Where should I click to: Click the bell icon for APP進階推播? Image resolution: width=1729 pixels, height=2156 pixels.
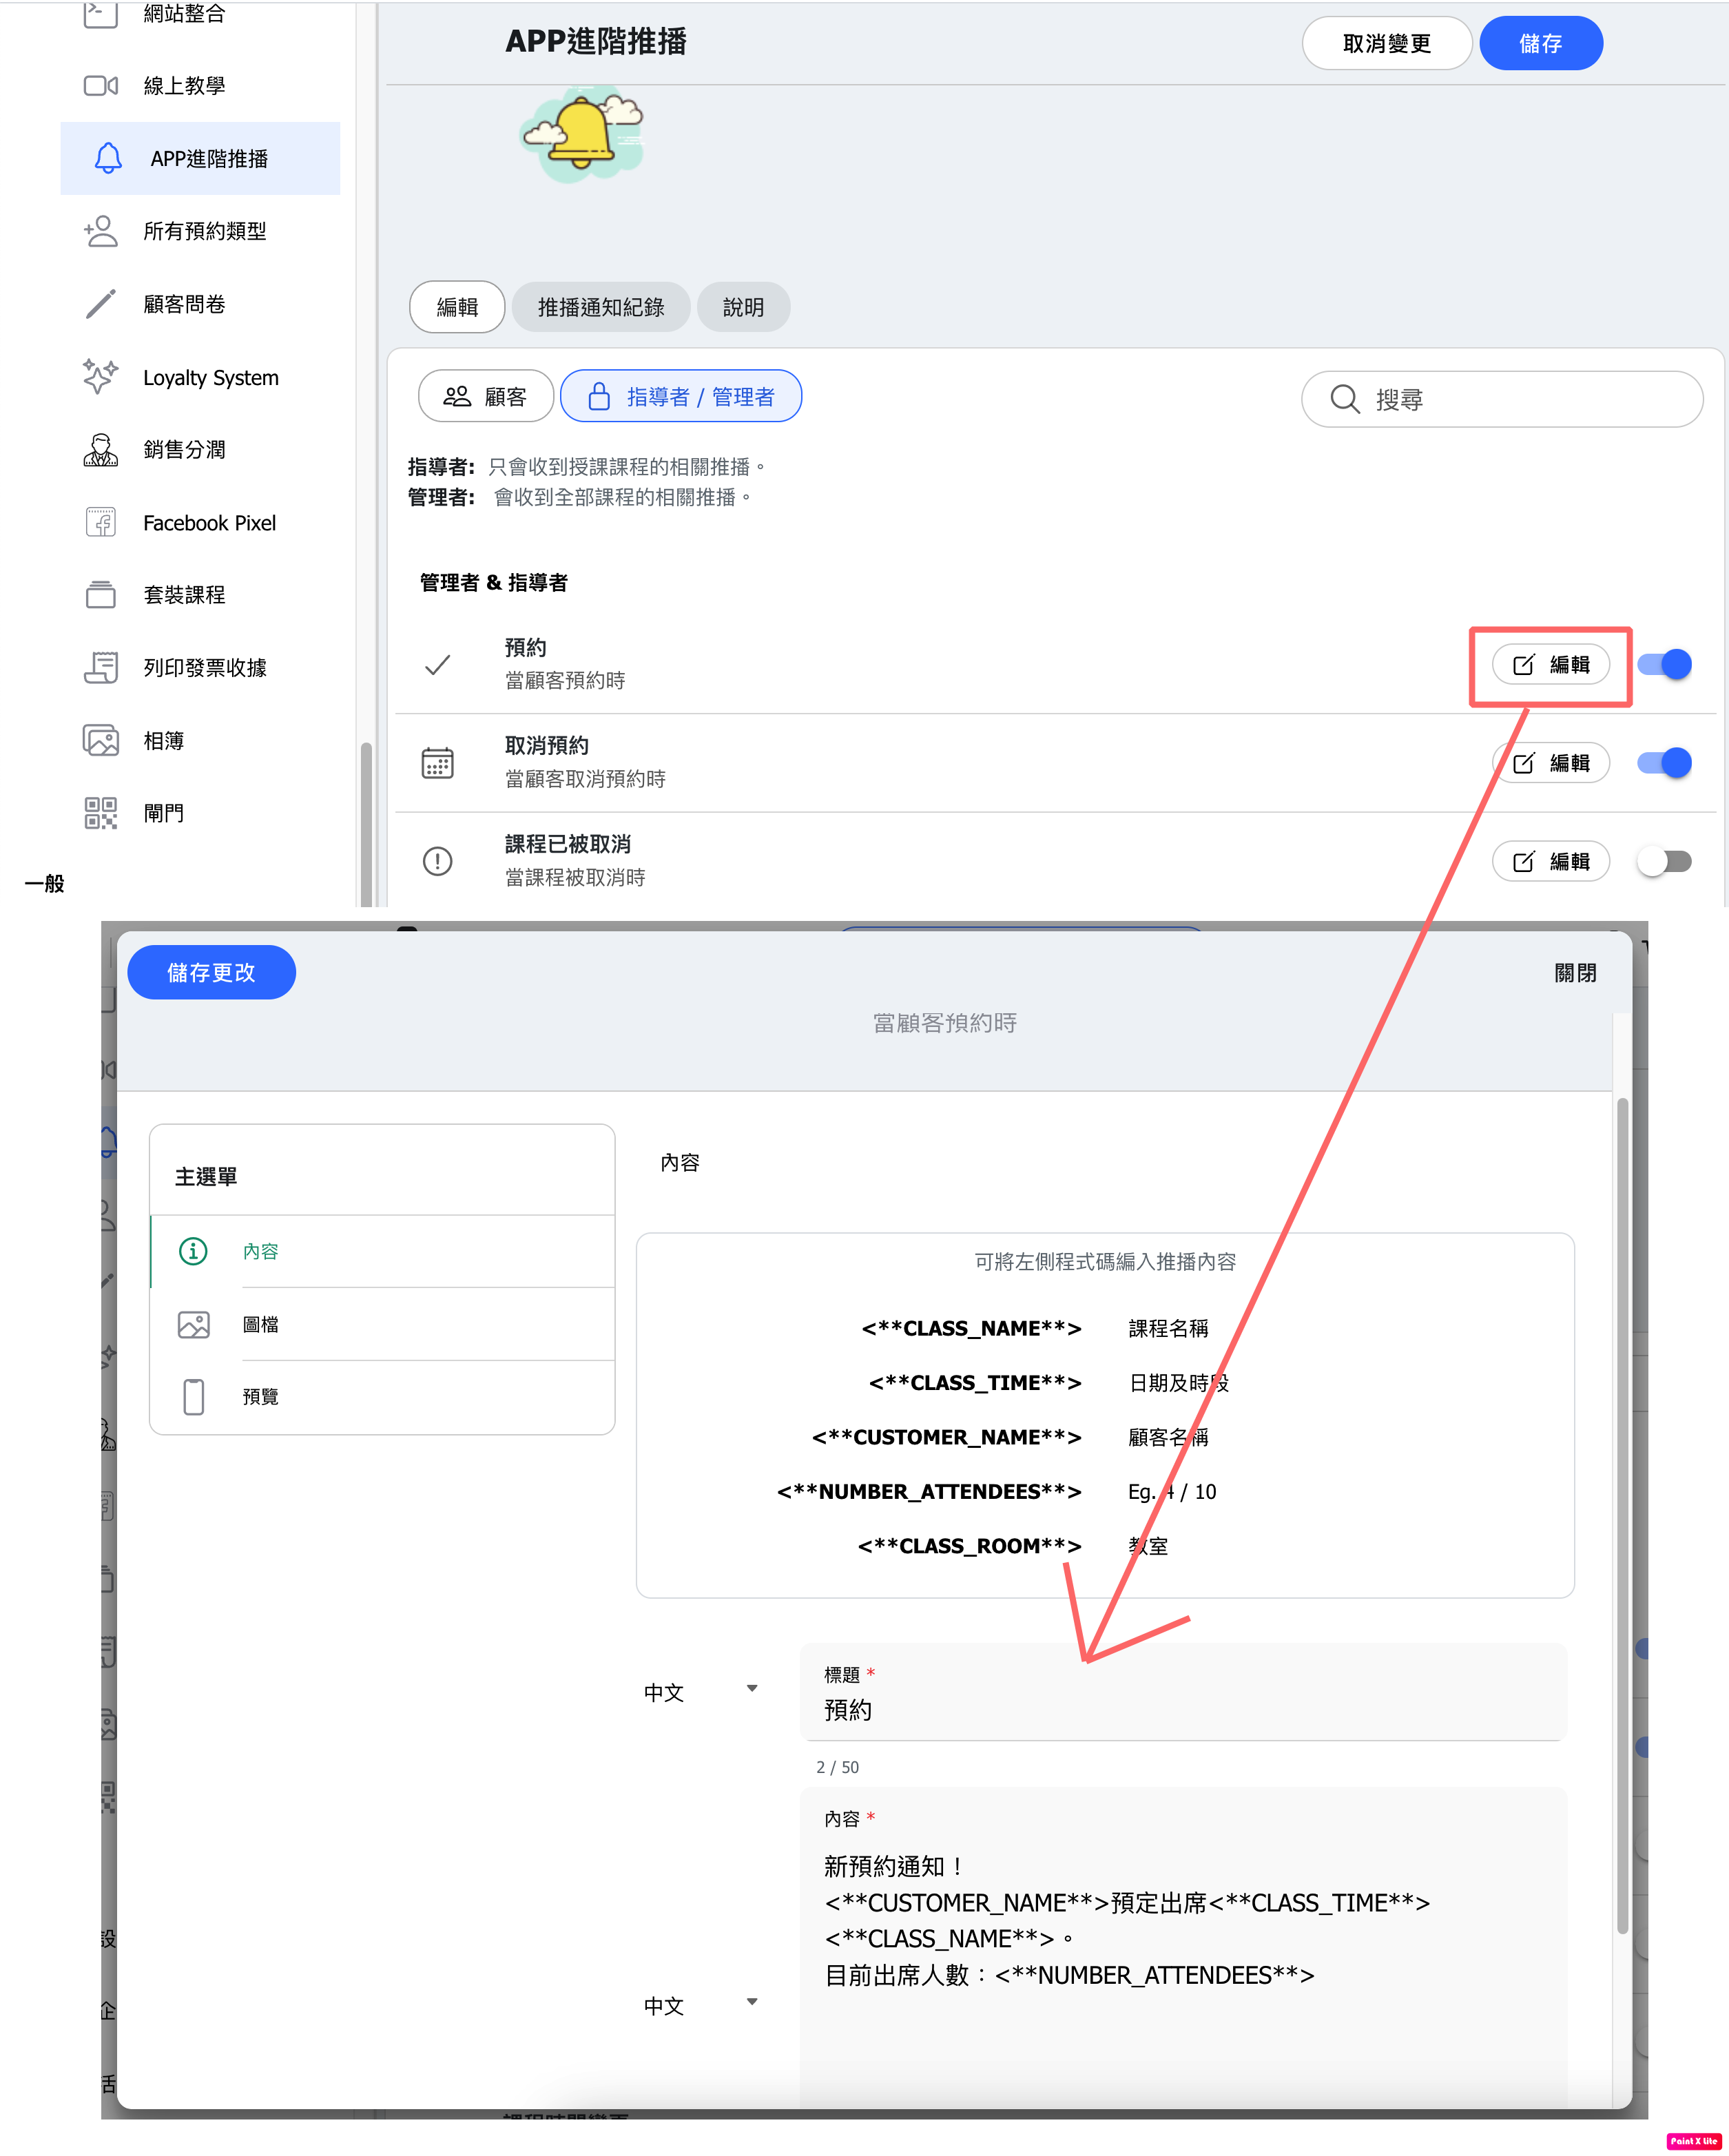coord(108,158)
